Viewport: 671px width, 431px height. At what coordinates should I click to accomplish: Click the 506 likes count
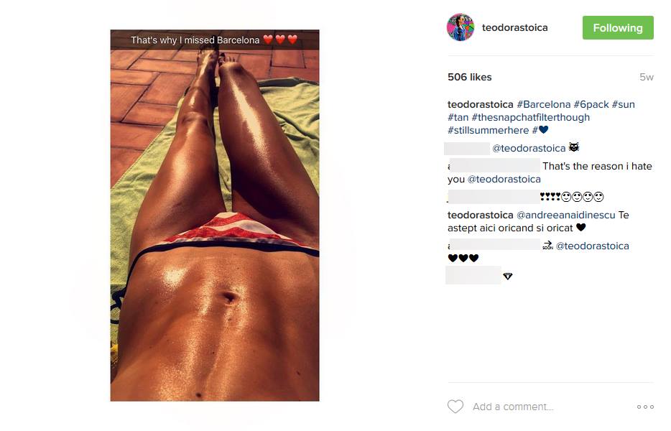tap(469, 77)
